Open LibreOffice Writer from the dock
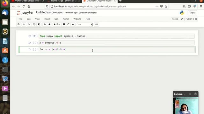 coord(5,41)
